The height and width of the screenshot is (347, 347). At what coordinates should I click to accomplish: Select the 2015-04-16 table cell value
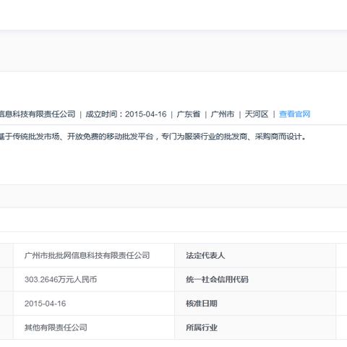45,304
